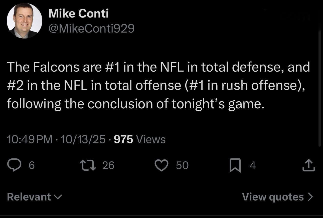Viewport: 323px width, 218px height.
Task: Click the View quotes link
Action: click(x=273, y=197)
